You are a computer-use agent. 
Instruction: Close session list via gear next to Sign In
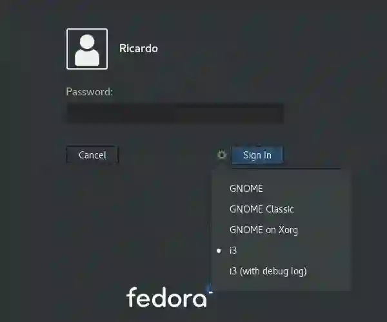point(222,155)
